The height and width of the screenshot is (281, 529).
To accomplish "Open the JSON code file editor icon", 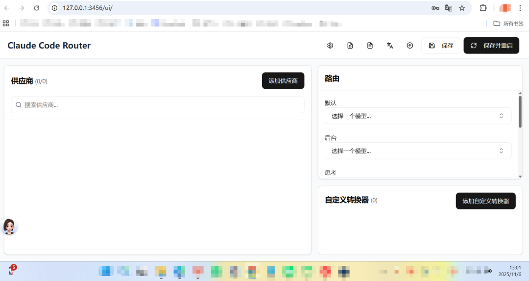I will 350,46.
